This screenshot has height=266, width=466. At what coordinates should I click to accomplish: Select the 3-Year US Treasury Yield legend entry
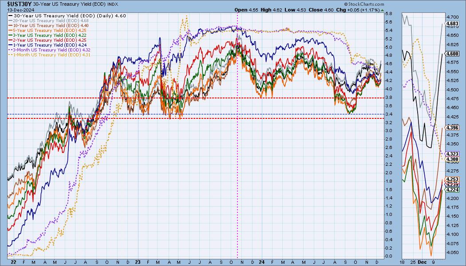point(48,35)
